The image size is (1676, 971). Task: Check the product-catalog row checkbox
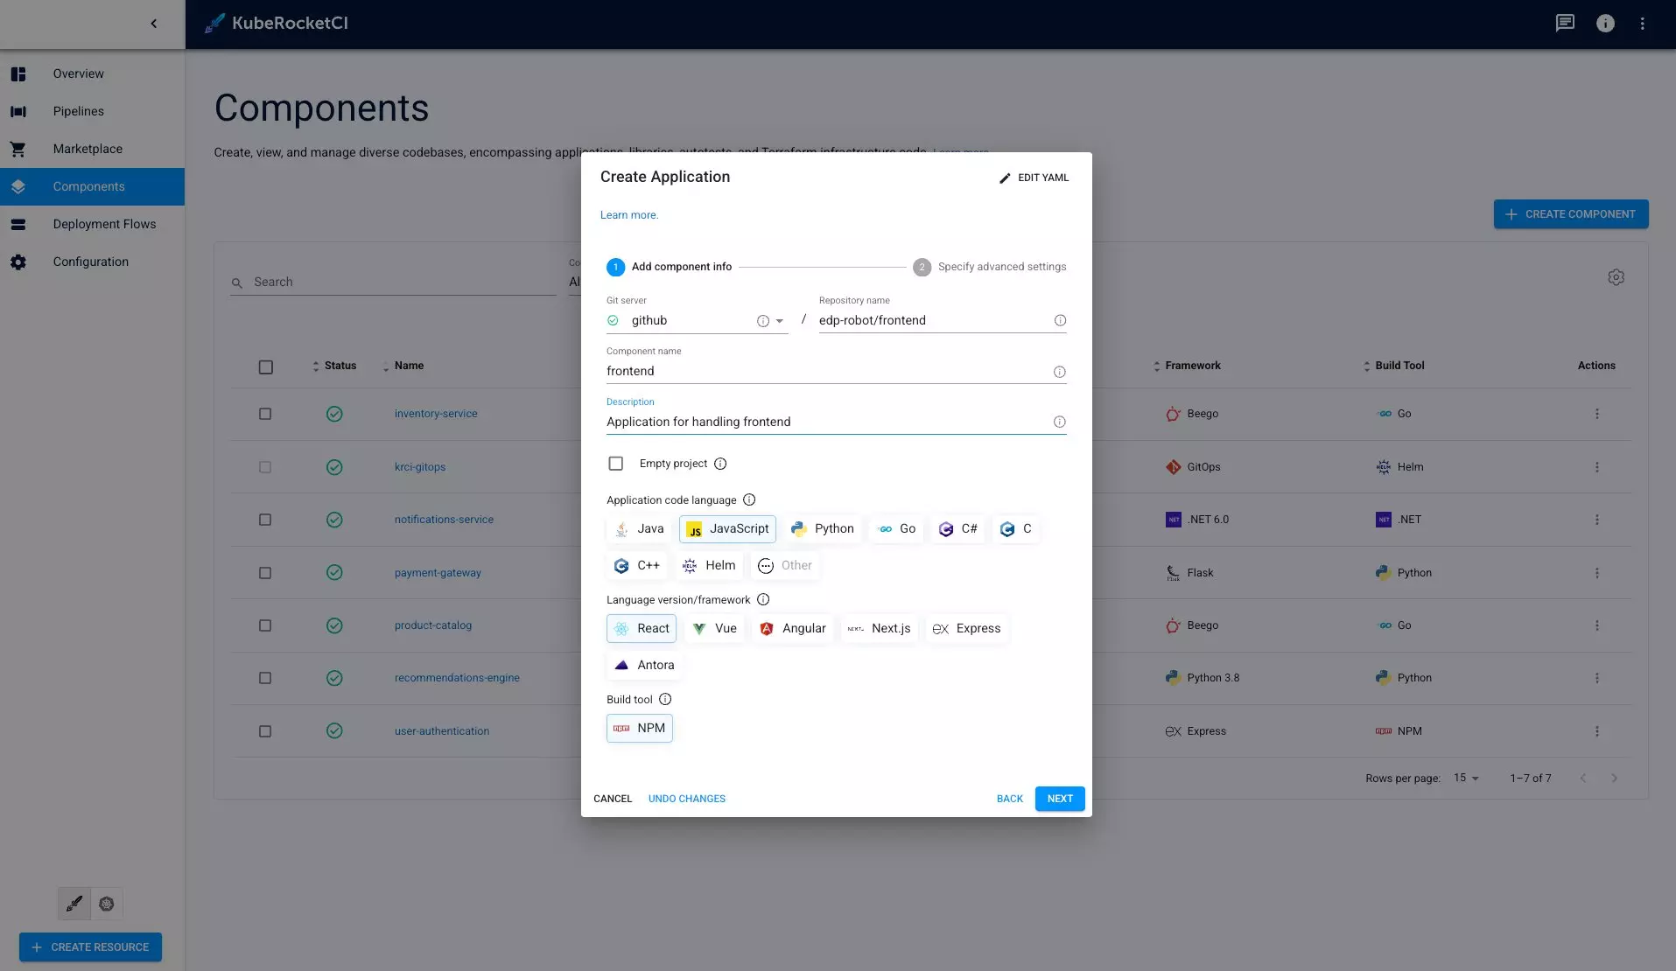tap(265, 625)
